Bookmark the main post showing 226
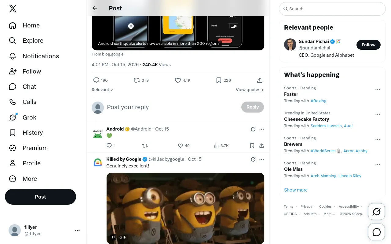Viewport: 391px width, 244px height. [x=219, y=80]
